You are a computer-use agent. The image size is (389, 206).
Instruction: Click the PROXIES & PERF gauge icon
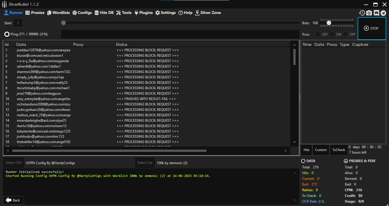tap(346, 161)
